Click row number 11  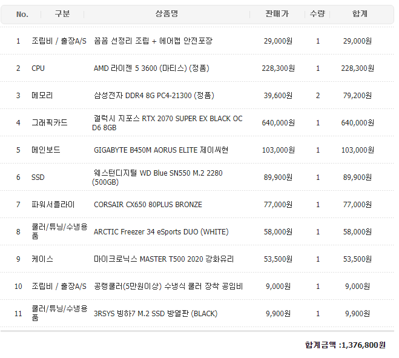pos(18,313)
